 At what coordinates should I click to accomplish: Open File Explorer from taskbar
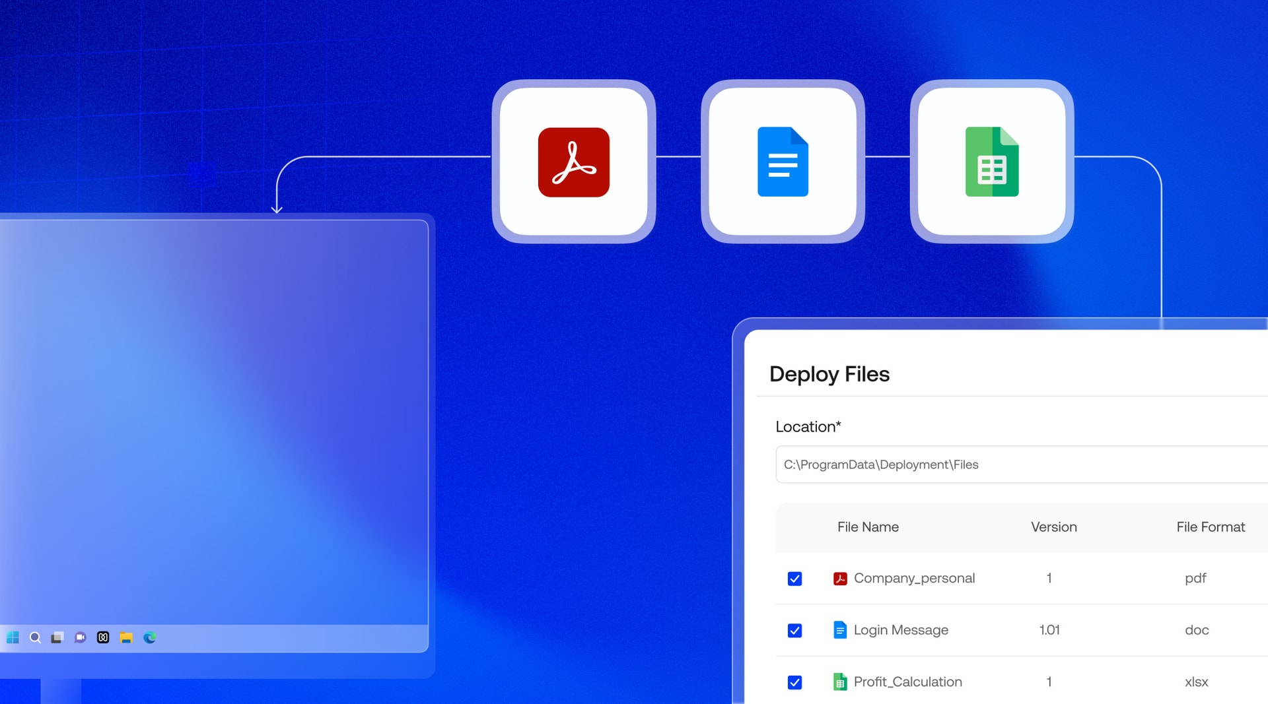126,637
